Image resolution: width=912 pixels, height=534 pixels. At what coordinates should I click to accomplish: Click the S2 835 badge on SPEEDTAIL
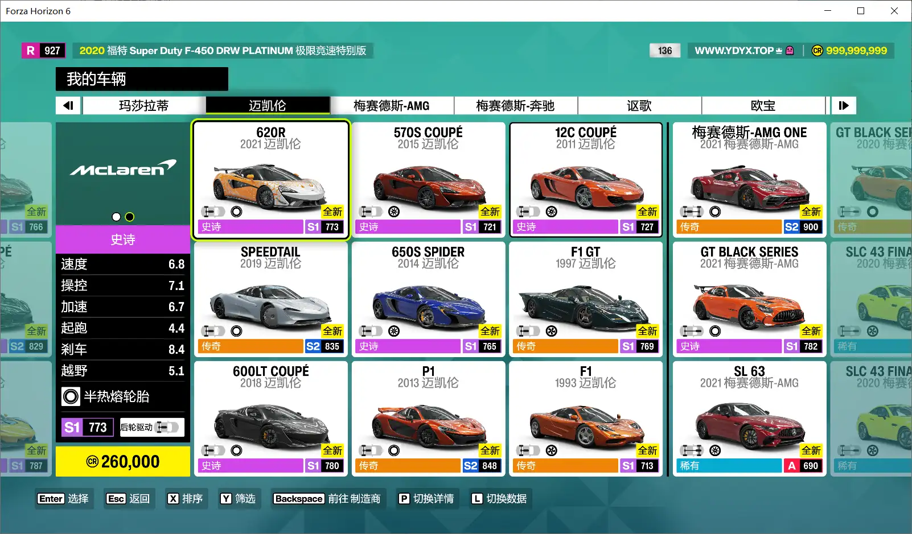tap(324, 346)
